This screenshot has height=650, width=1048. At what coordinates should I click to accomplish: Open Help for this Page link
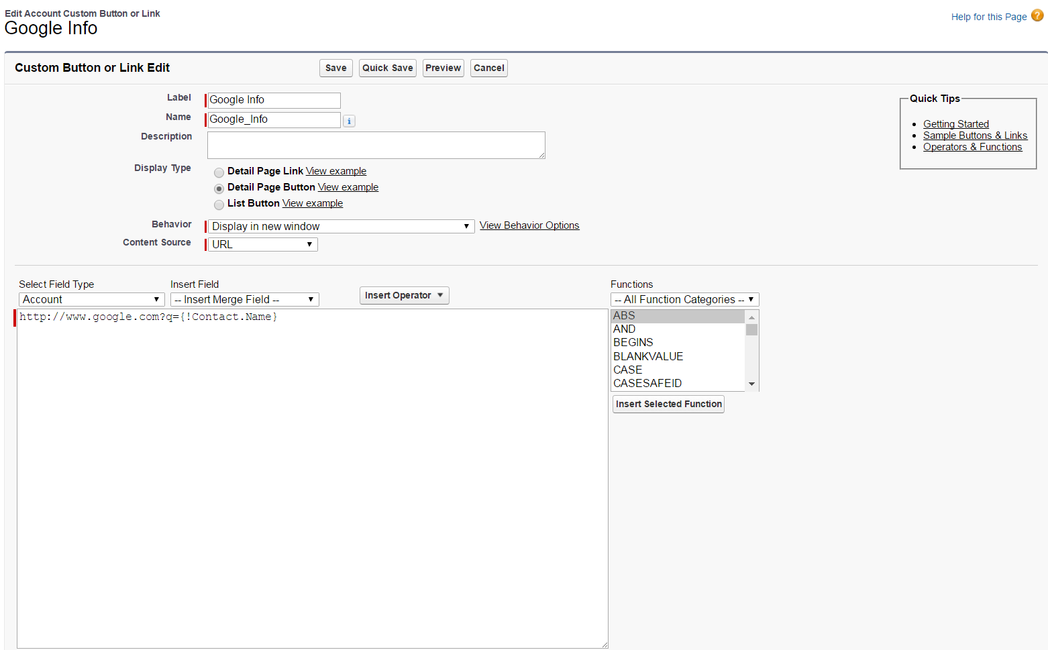point(989,17)
